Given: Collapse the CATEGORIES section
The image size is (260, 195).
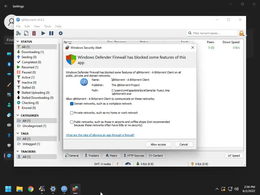Looking at the screenshot, I should tap(18, 115).
